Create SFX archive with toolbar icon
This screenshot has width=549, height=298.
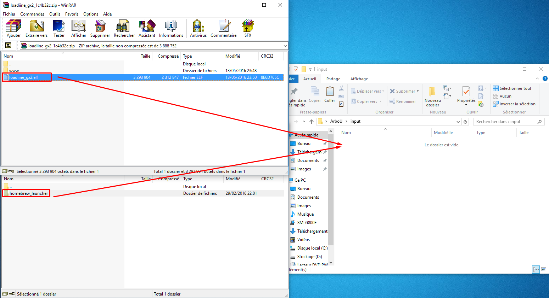click(x=248, y=27)
